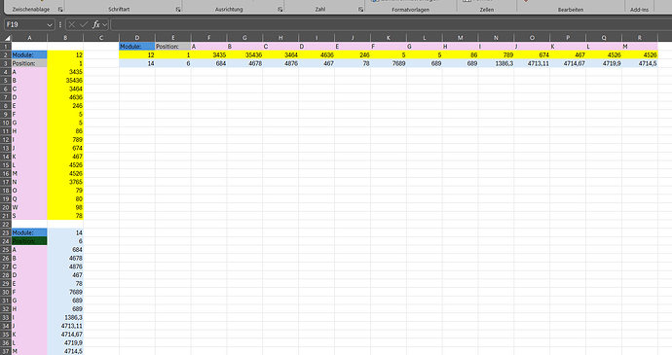Select column D header
This screenshot has width=672, height=355.
(137, 38)
